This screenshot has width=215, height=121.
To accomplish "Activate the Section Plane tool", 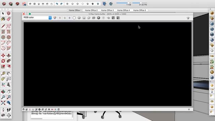I will (x=9, y=115).
